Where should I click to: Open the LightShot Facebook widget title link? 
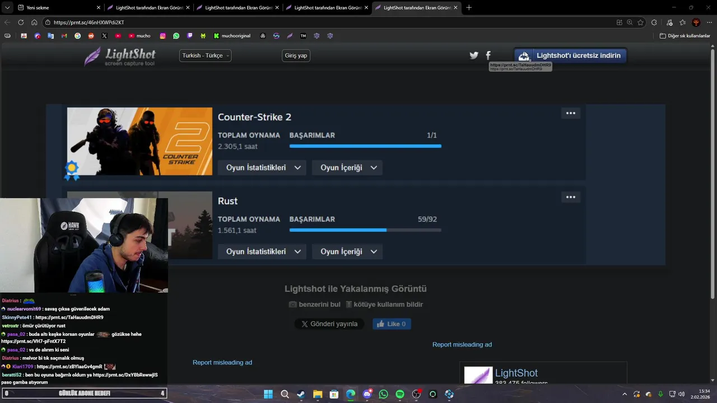pyautogui.click(x=516, y=373)
